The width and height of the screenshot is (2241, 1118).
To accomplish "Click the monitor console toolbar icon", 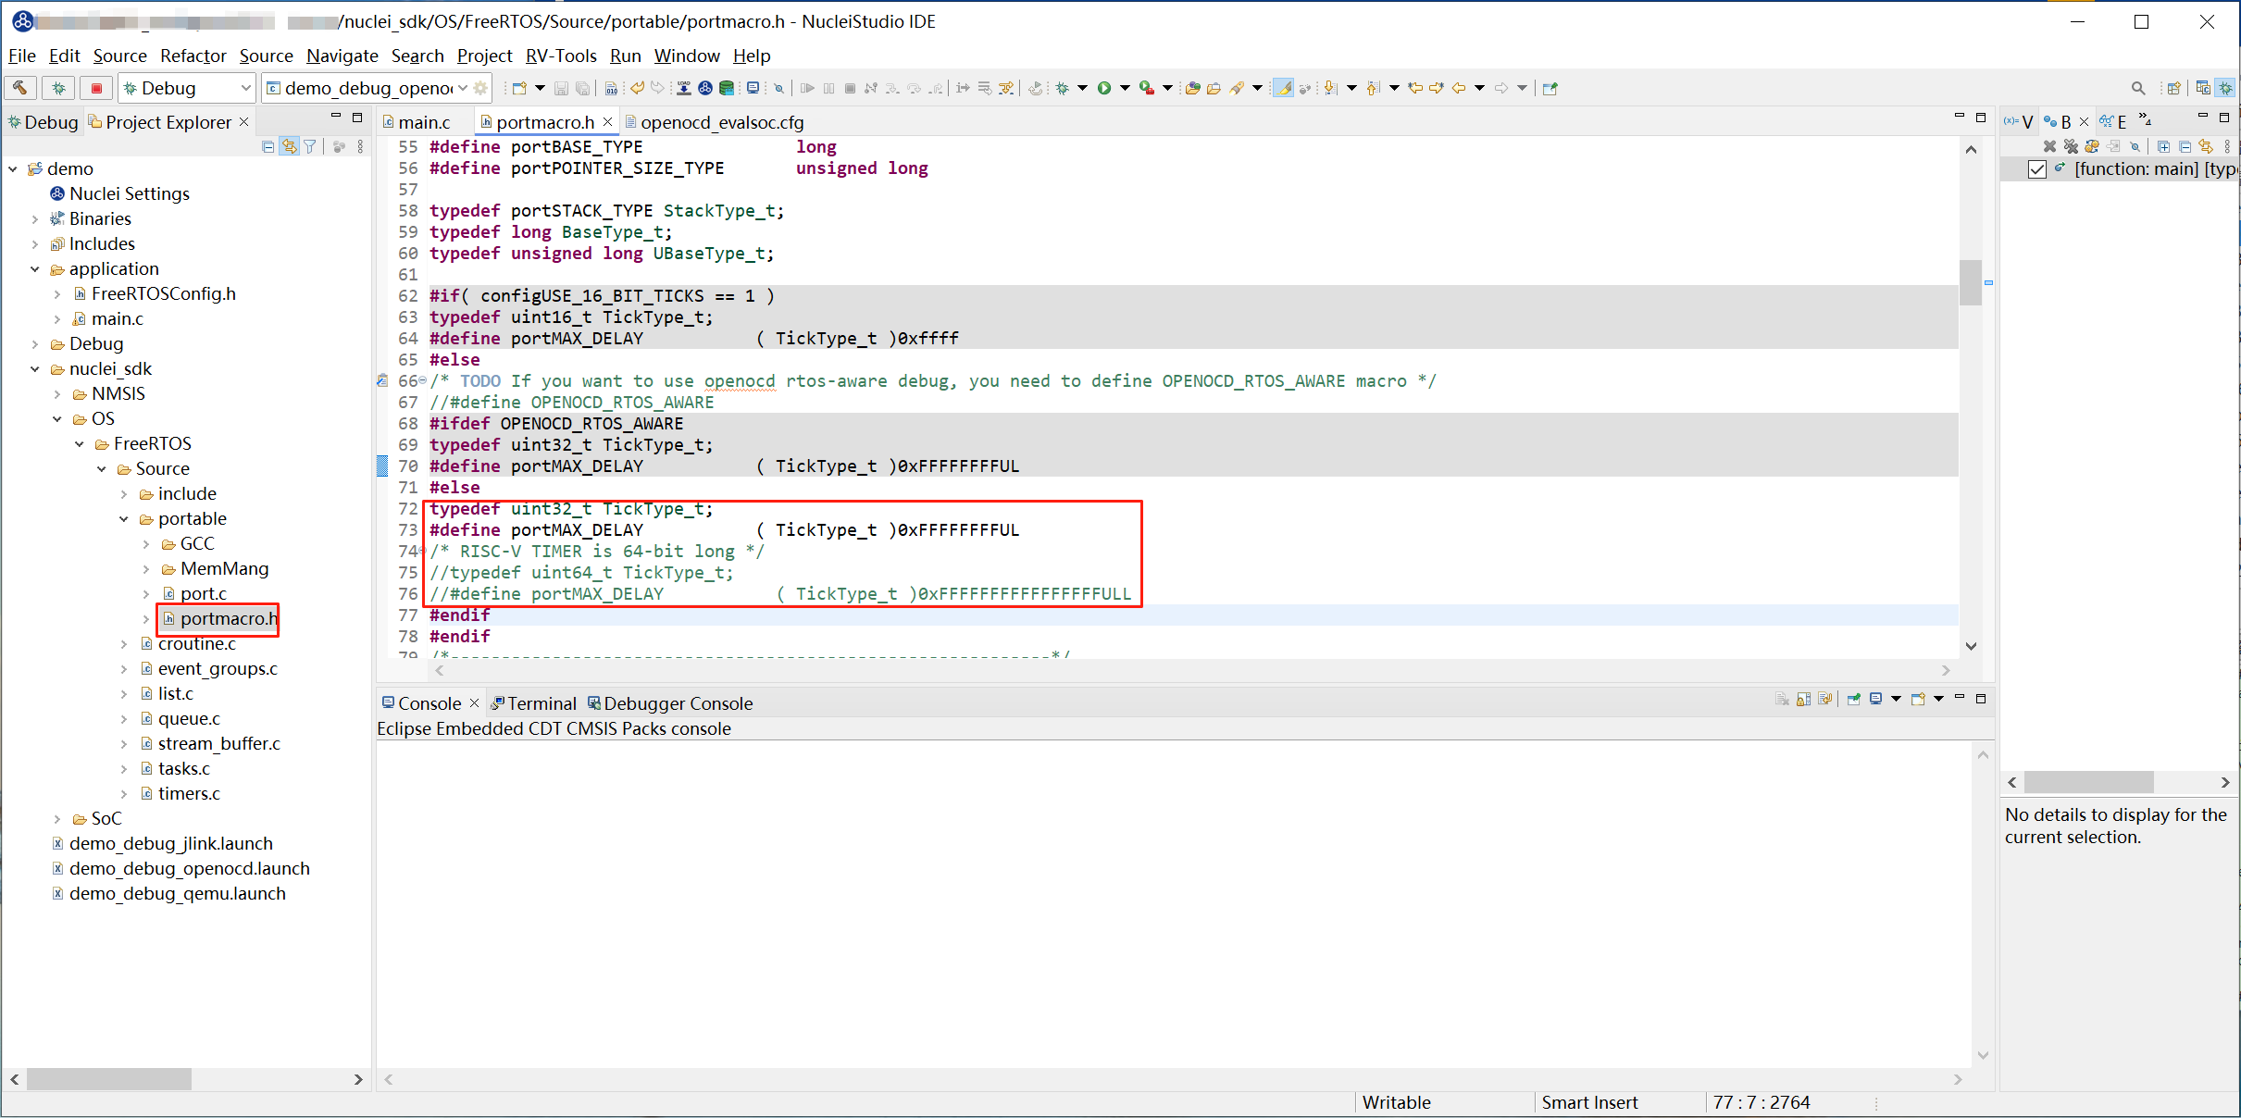I will (x=753, y=88).
